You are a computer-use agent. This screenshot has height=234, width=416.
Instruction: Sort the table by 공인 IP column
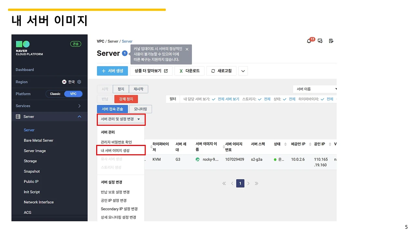point(330,144)
